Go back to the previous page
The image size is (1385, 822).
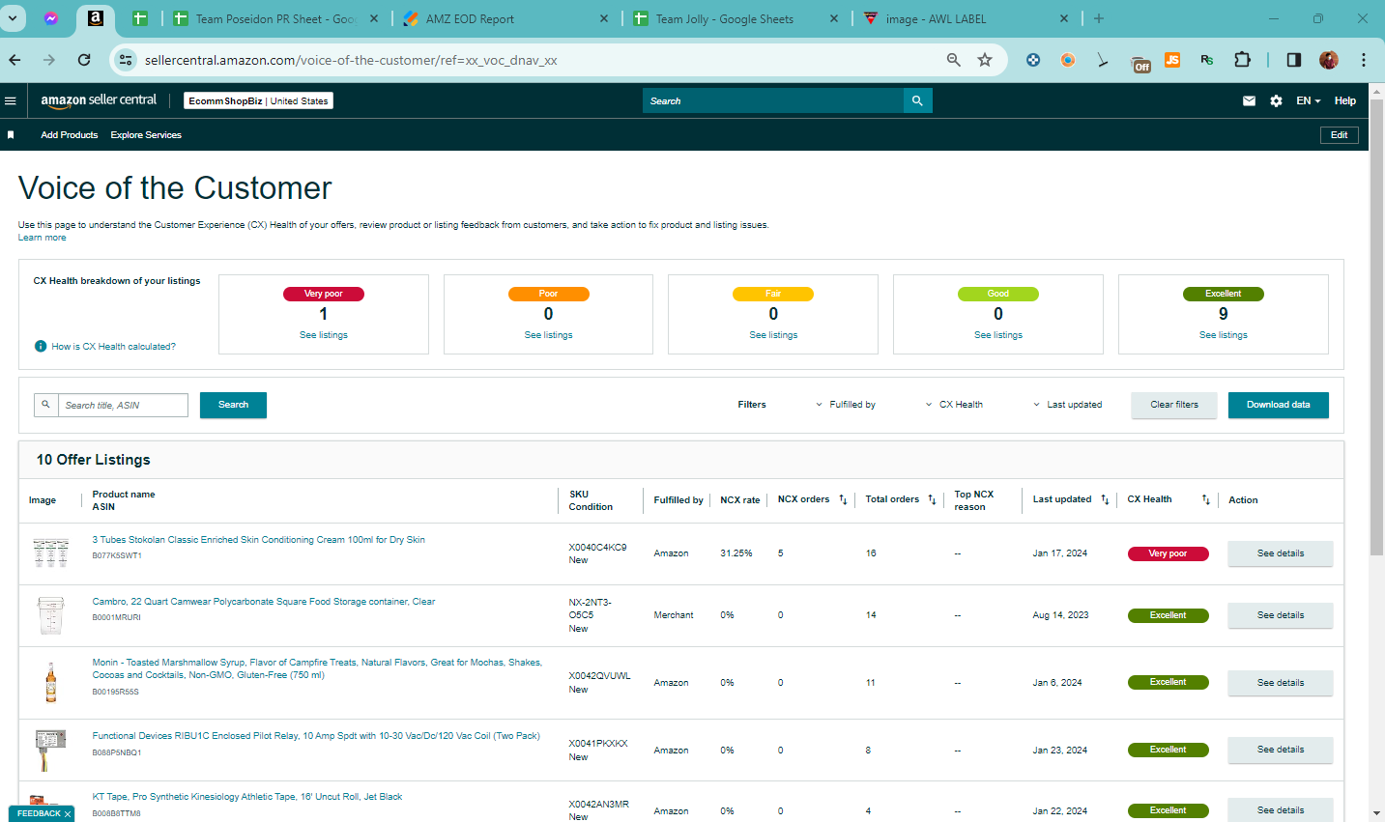tap(14, 60)
